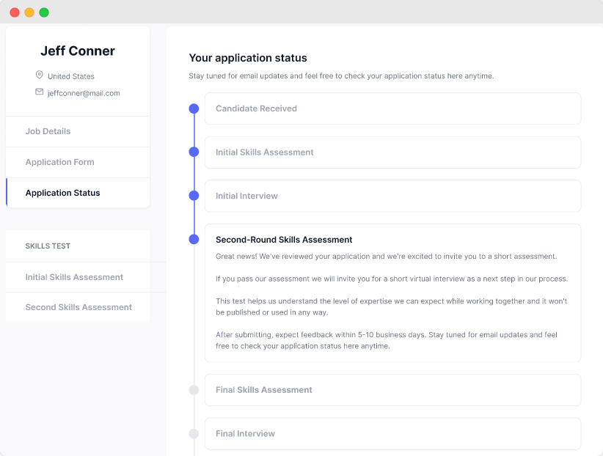Click the Candidate Received timeline dot
Image resolution: width=603 pixels, height=456 pixels.
194,109
